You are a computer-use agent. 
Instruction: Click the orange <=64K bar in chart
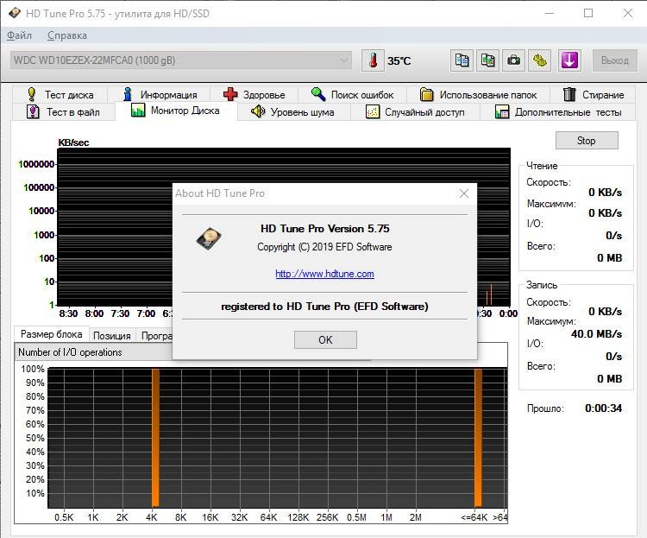[x=478, y=438]
